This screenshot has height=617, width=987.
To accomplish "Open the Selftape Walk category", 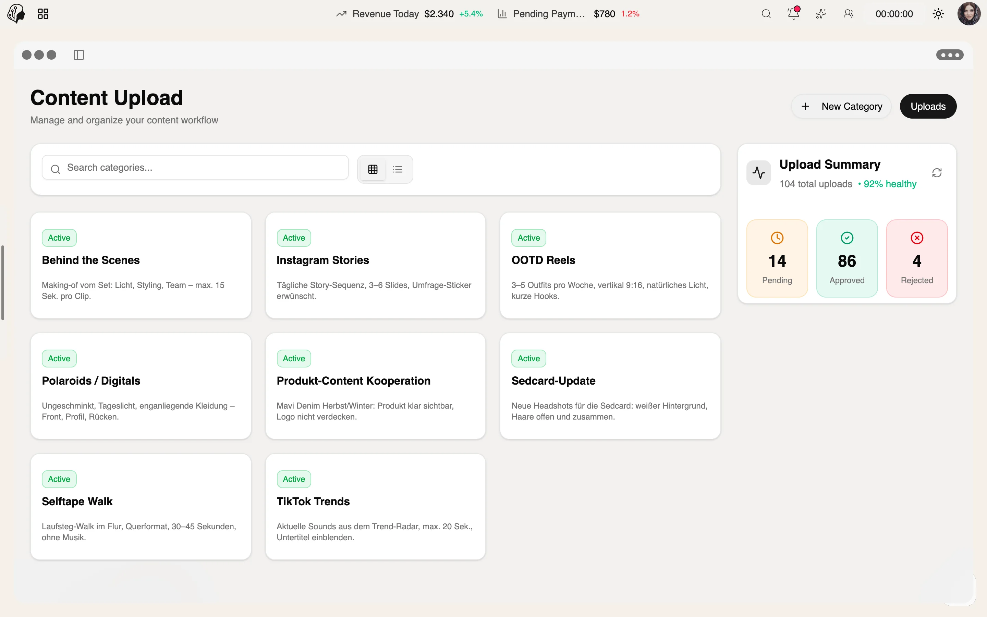I will (141, 507).
